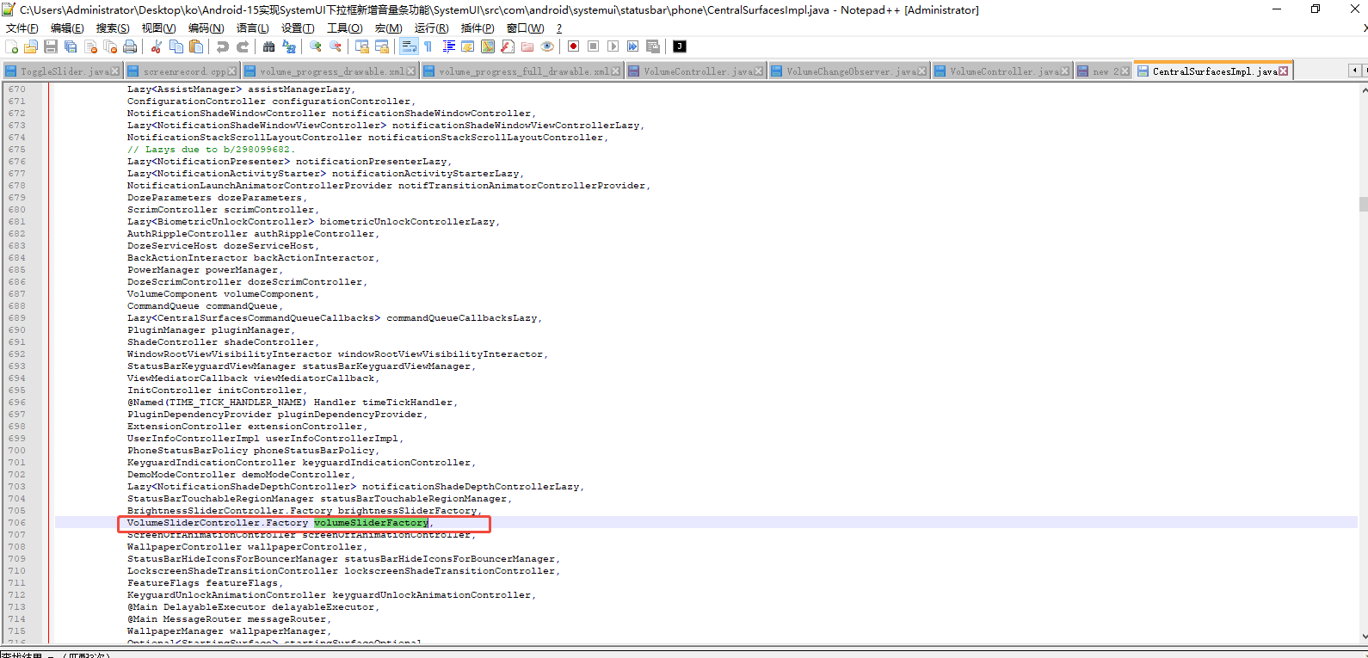The width and height of the screenshot is (1368, 658).
Task: Click line number 706 in the margin
Action: (x=17, y=523)
